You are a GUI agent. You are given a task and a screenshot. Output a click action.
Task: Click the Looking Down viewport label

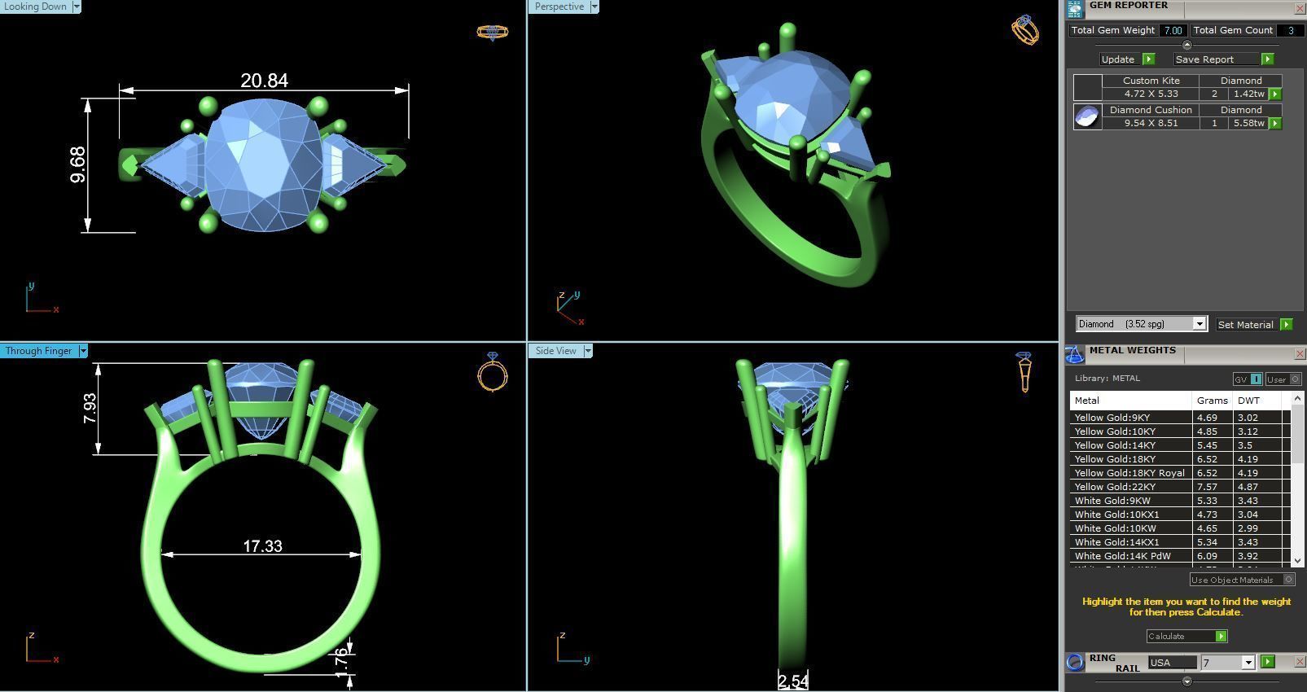pyautogui.click(x=36, y=7)
